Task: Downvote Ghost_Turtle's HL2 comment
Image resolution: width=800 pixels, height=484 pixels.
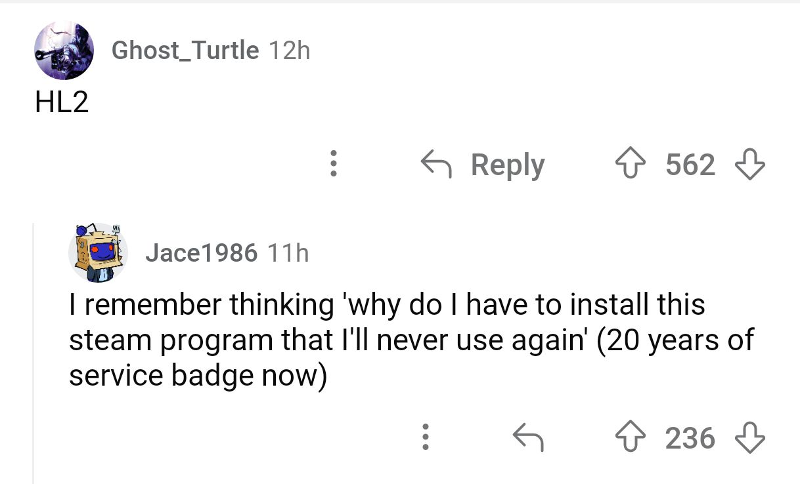Action: 749,165
